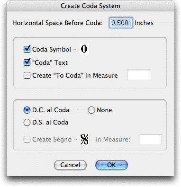Click the "in Measure:" label near Segno

pos(113,139)
